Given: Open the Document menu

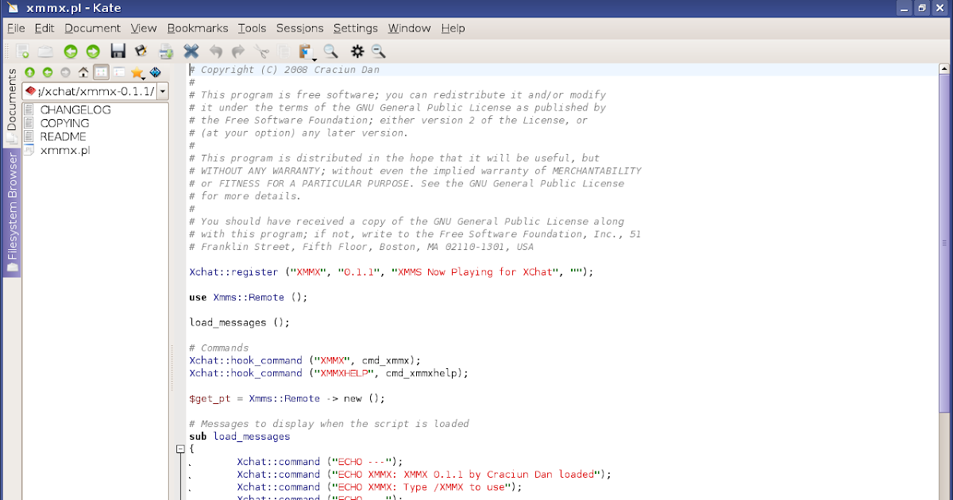Looking at the screenshot, I should click(x=93, y=28).
